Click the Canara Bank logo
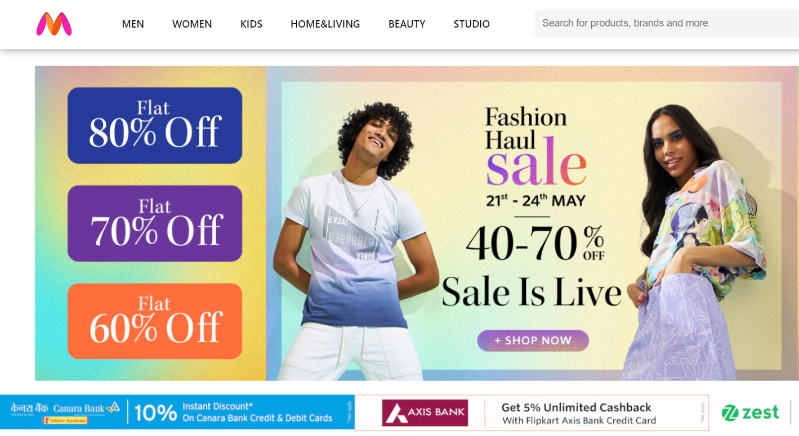Viewport: 799px width, 436px height. pyautogui.click(x=66, y=412)
